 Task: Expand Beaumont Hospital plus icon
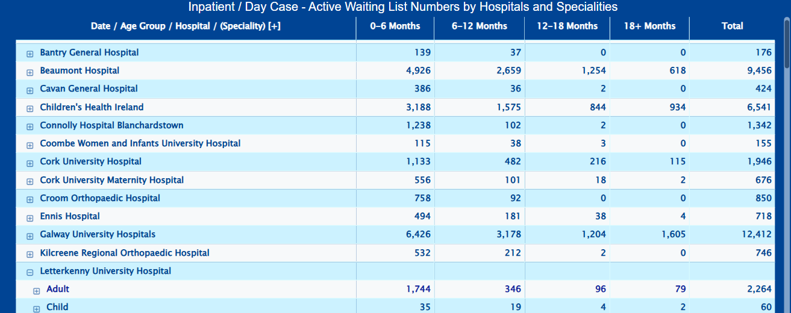click(30, 72)
